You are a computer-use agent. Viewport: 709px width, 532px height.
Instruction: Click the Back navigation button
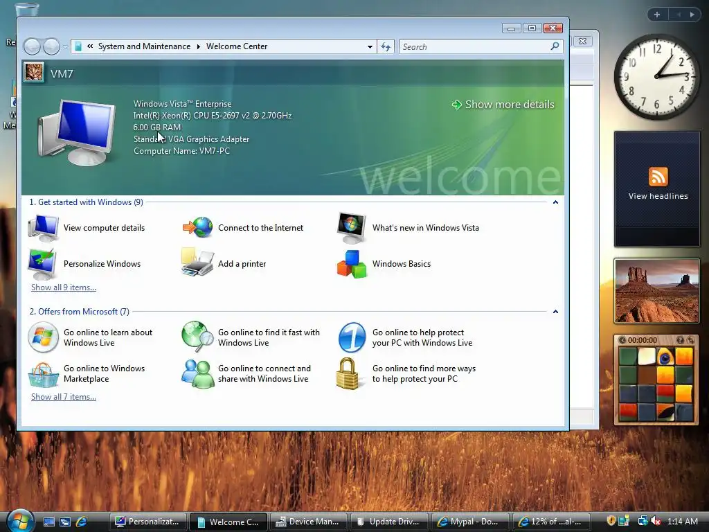coord(32,46)
